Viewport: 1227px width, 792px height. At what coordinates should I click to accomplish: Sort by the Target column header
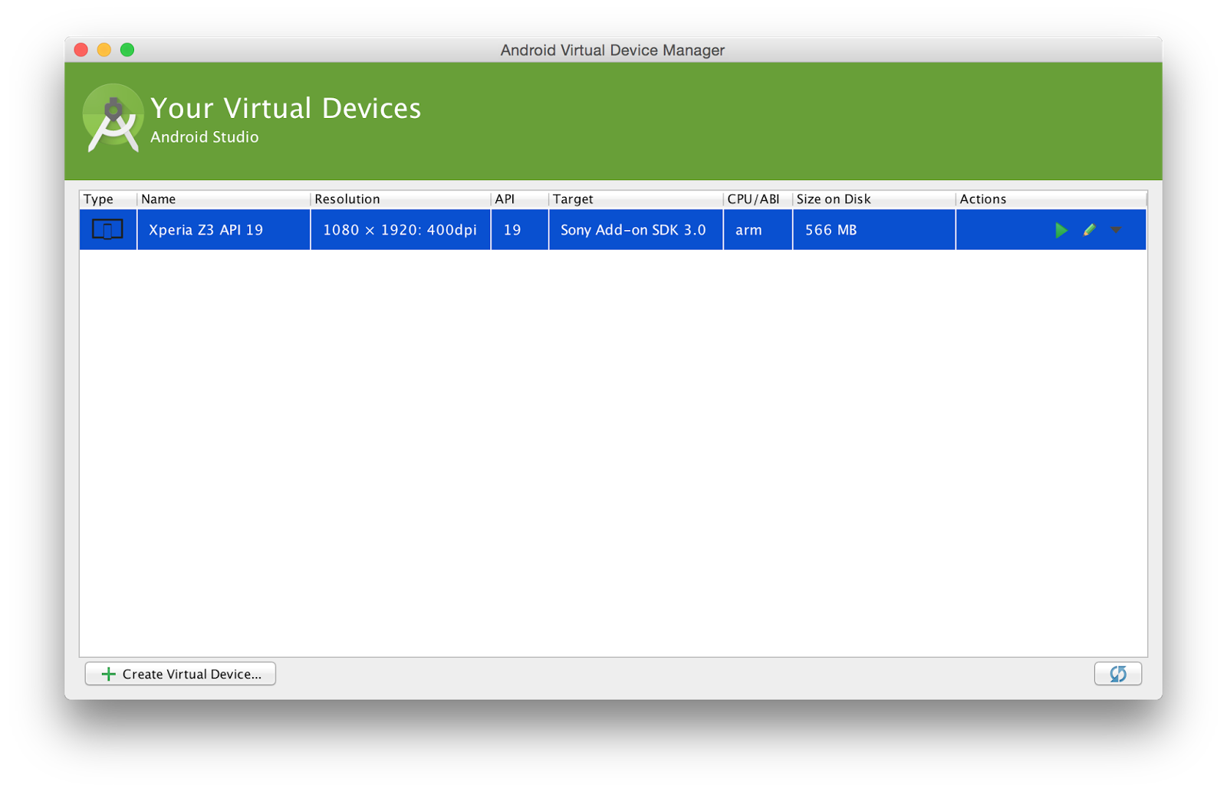tap(636, 199)
